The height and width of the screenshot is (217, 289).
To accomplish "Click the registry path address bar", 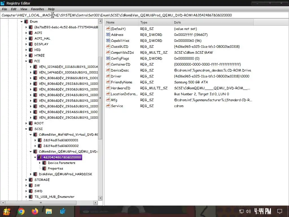I will pos(144,15).
